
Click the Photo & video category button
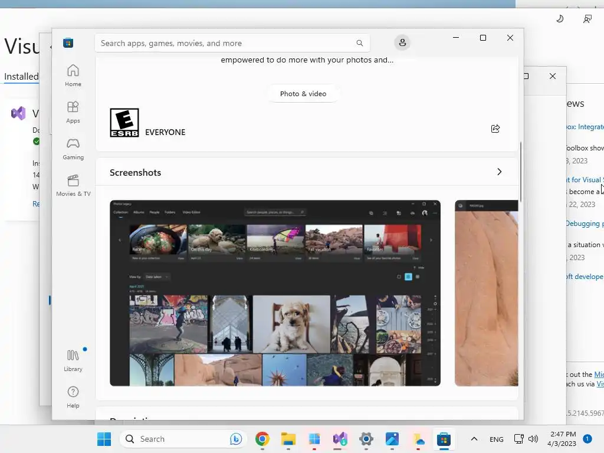pos(303,94)
